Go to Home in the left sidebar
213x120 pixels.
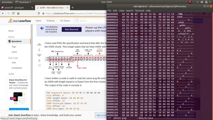(x=11, y=31)
